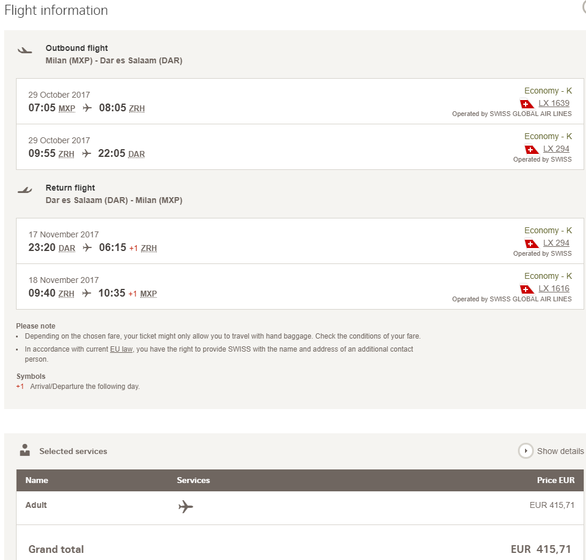Click the passenger icon next to Selected services
This screenshot has height=560, width=586.
pos(25,450)
